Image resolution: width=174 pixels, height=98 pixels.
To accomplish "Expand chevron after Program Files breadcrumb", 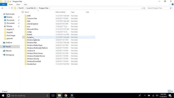I will tap(49, 8).
